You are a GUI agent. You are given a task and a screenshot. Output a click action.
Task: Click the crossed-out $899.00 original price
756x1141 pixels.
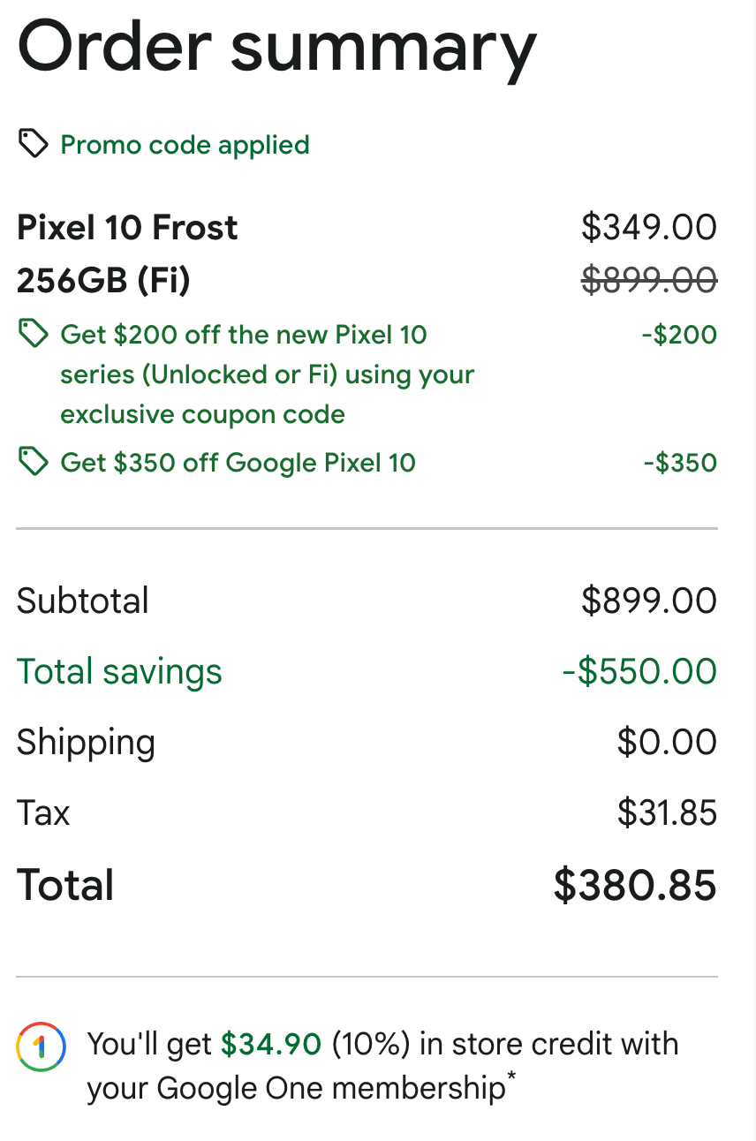(649, 281)
